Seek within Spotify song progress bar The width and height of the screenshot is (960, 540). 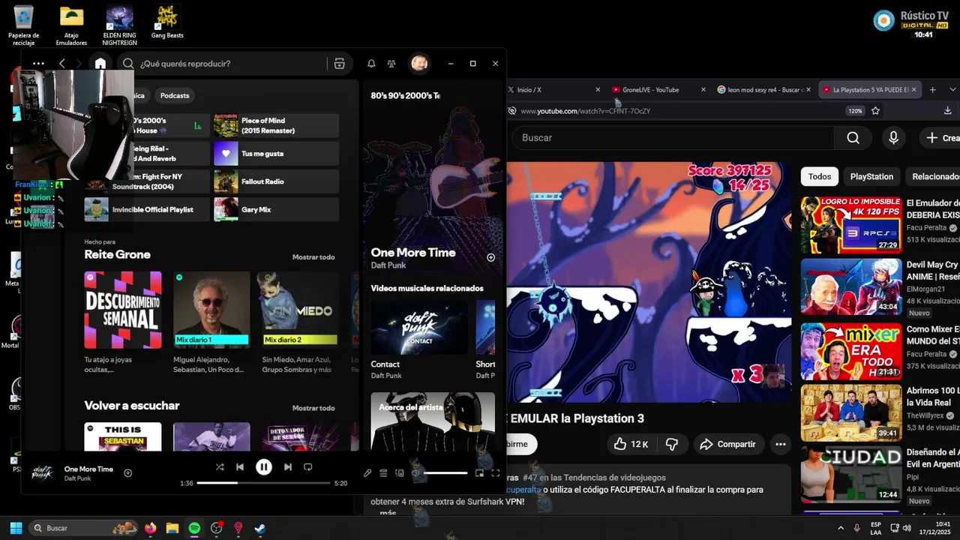264,483
